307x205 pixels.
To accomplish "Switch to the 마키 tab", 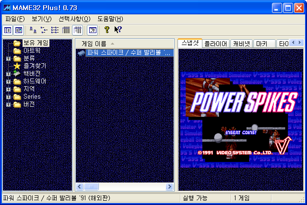I will click(x=264, y=44).
